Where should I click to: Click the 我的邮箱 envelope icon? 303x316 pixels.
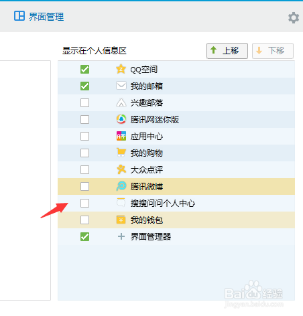[121, 86]
